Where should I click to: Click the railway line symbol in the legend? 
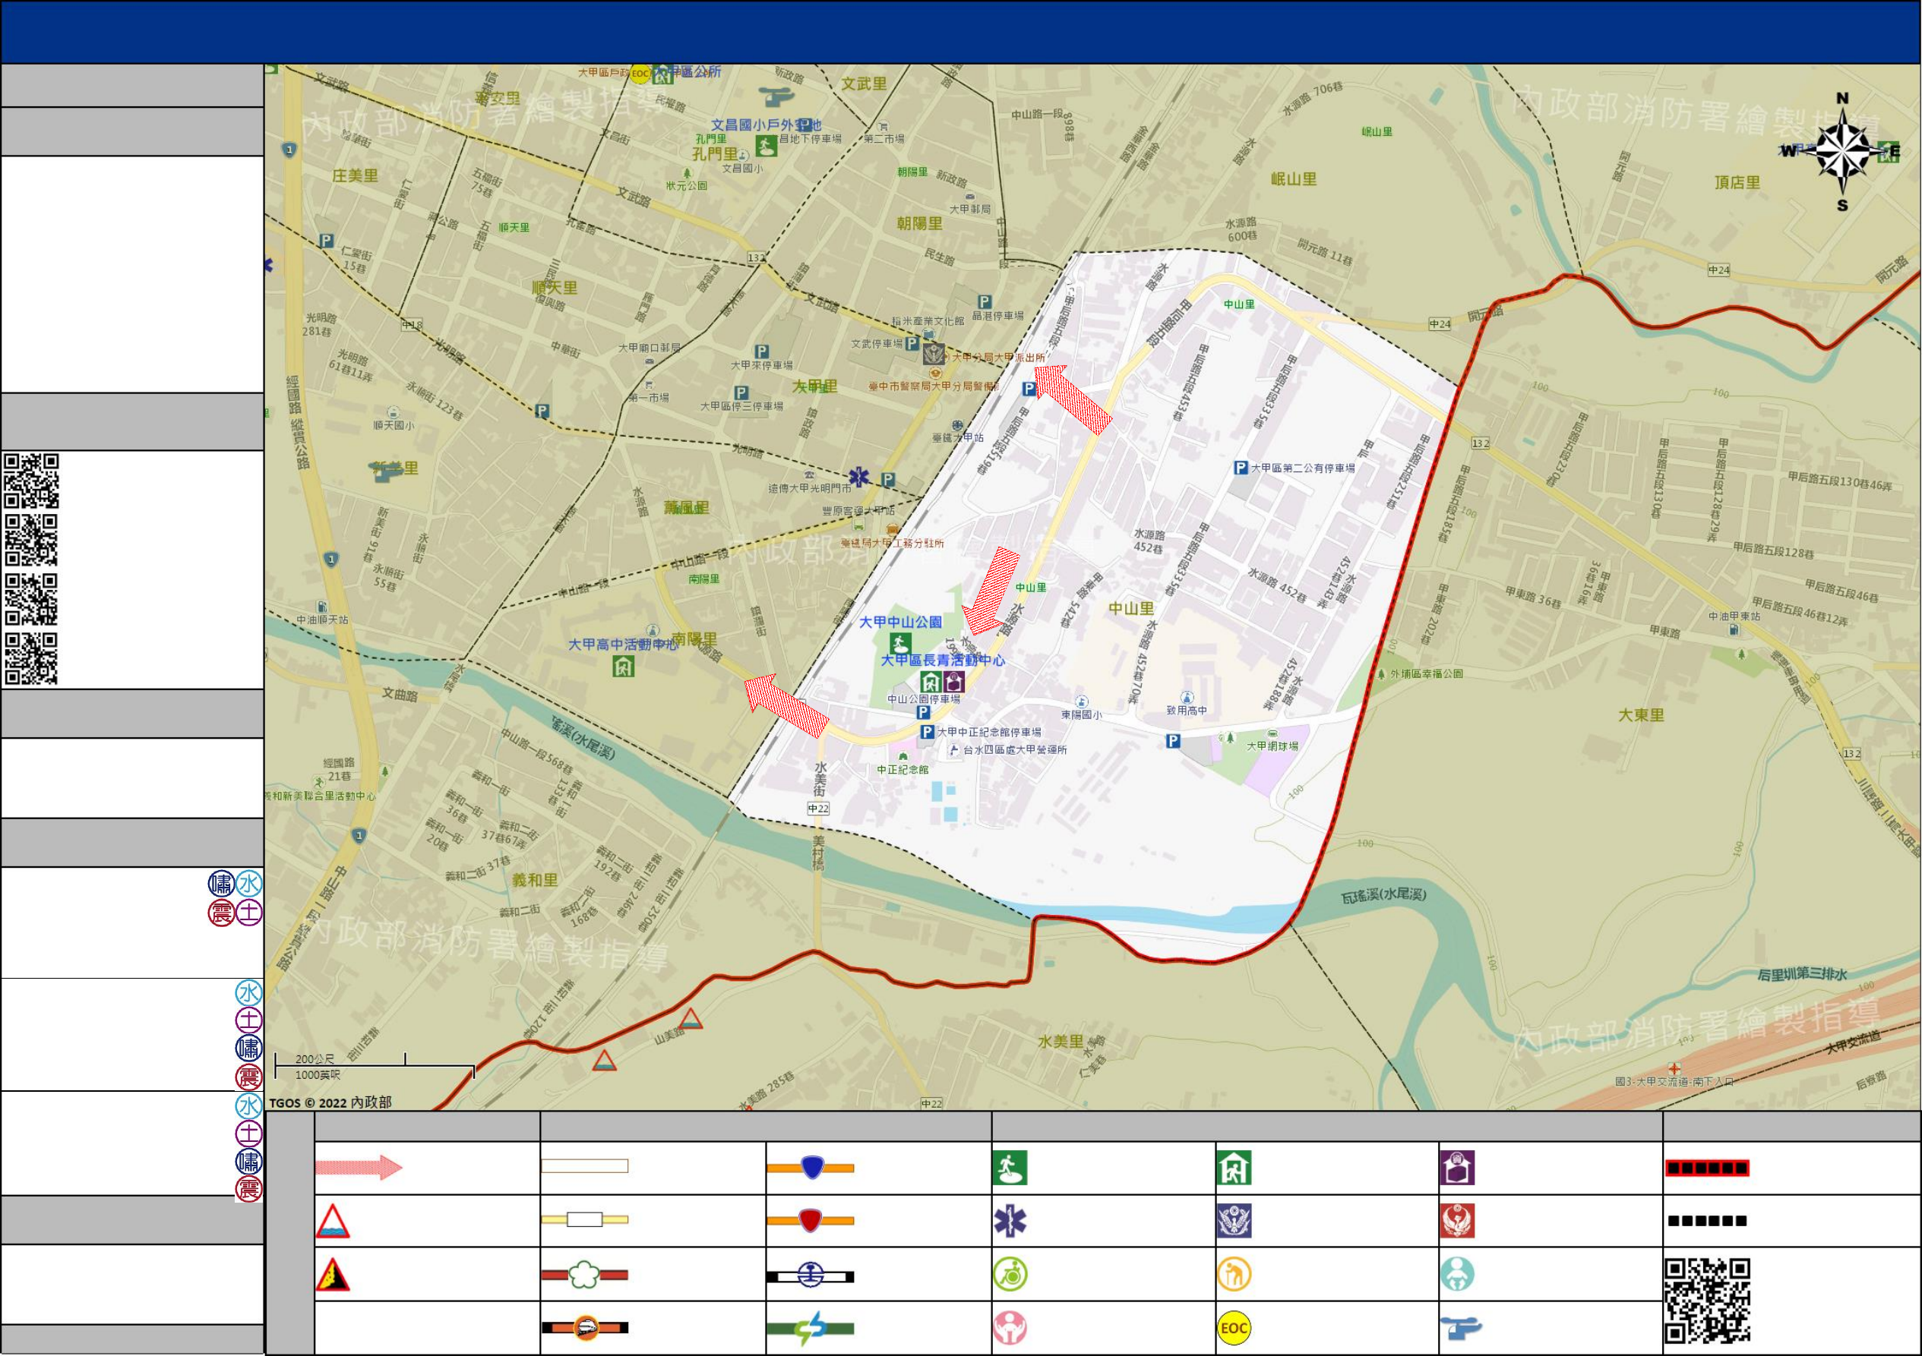tap(811, 1276)
